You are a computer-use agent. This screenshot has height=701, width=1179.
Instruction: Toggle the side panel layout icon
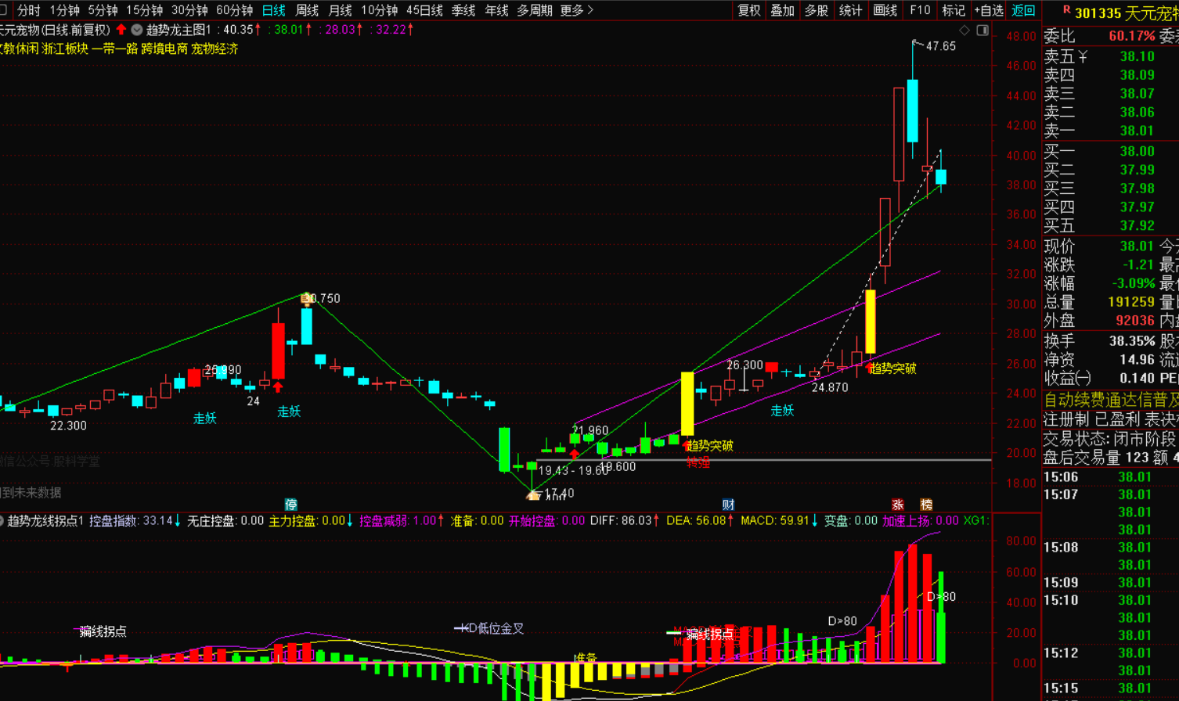(x=982, y=31)
